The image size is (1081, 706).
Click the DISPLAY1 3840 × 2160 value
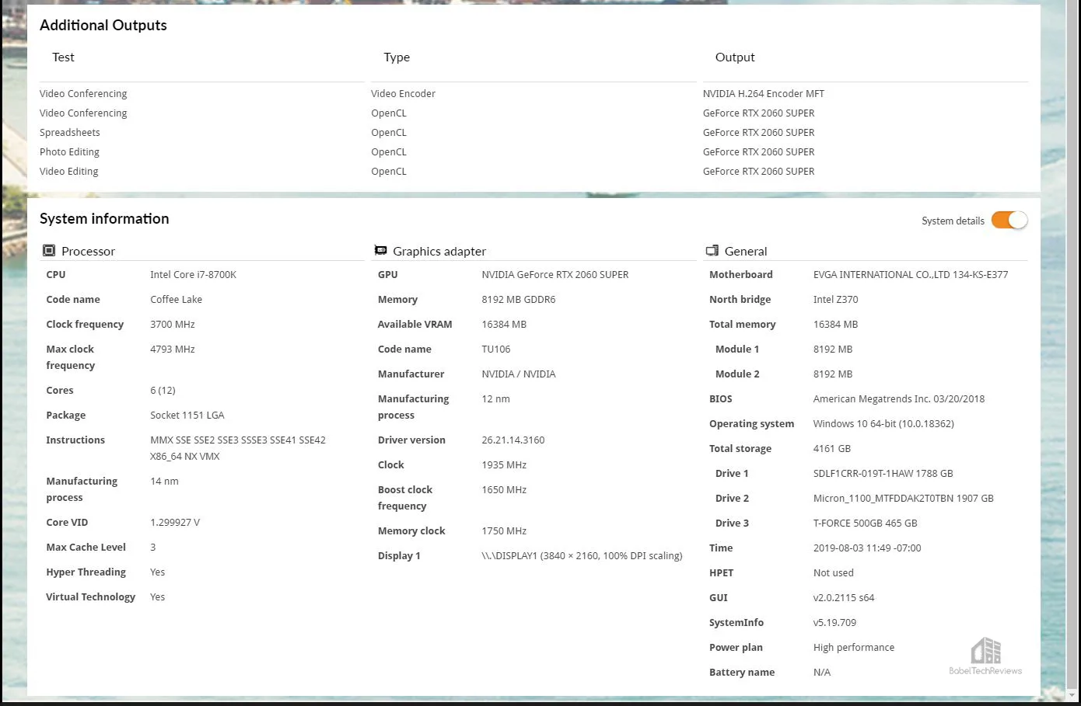click(x=582, y=556)
